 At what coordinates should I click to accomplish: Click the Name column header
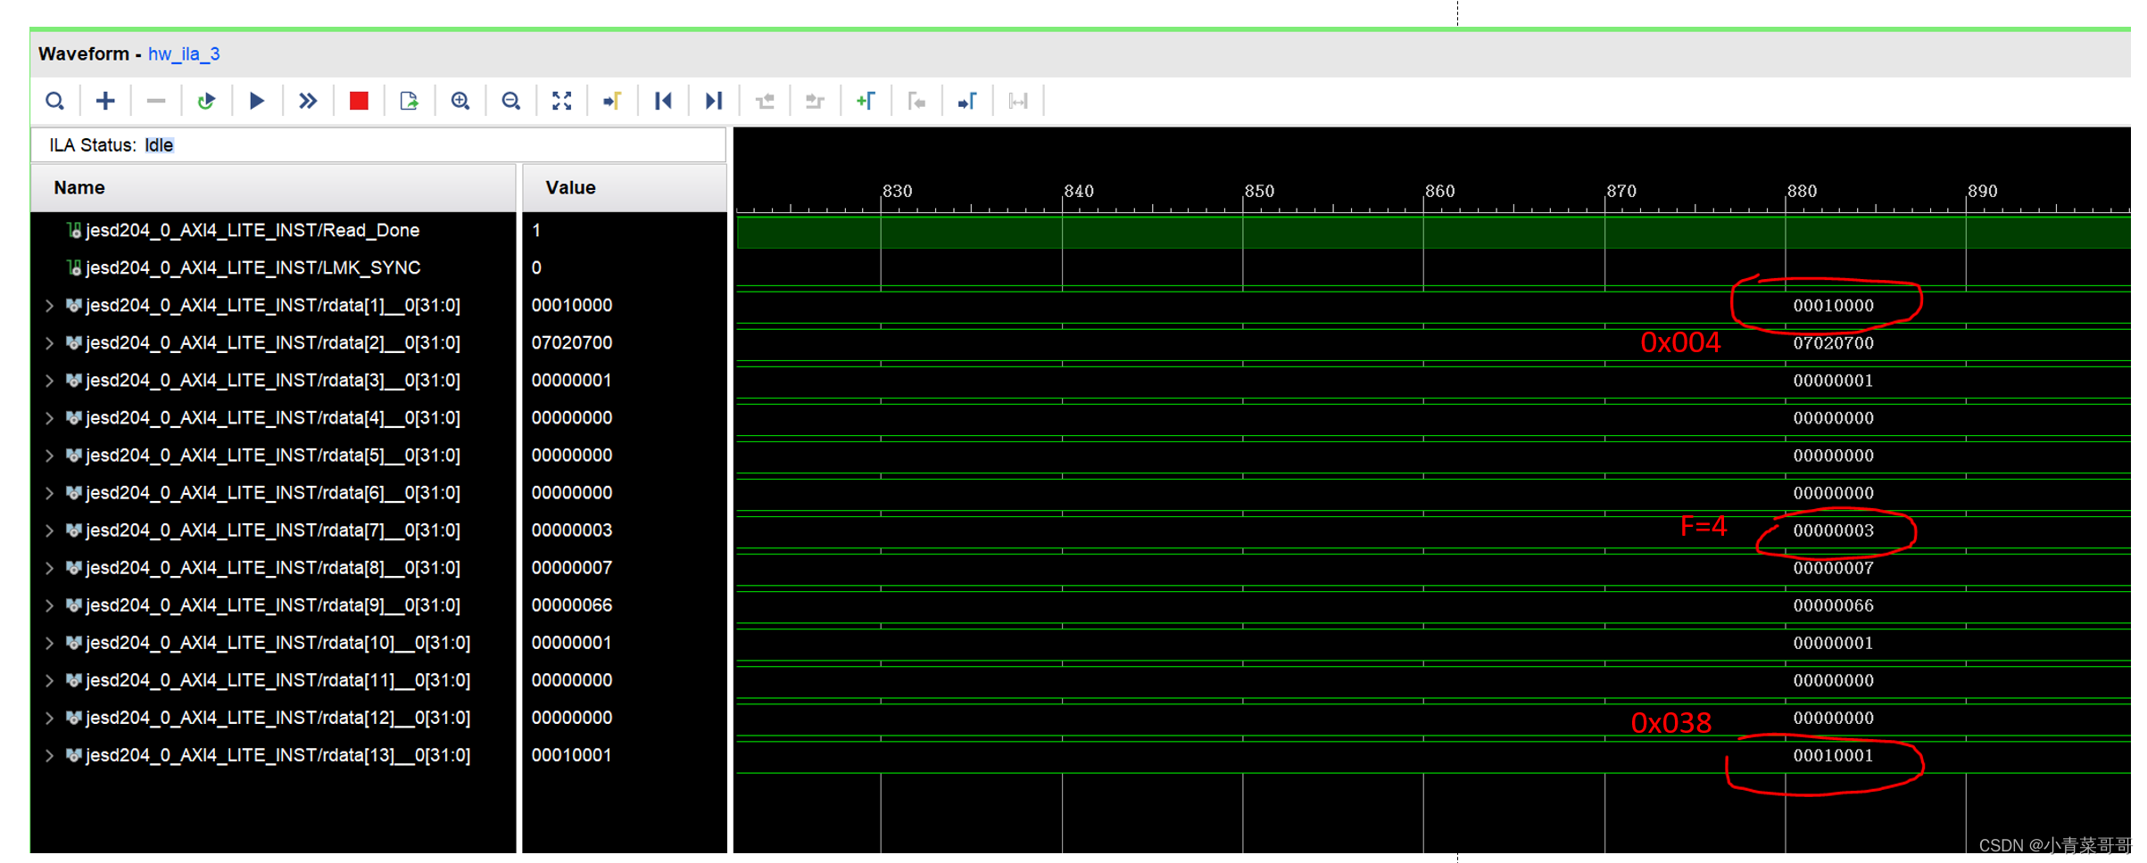coord(273,187)
